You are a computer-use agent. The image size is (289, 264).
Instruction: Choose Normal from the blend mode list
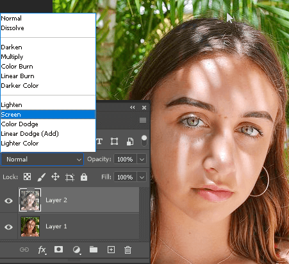point(48,19)
